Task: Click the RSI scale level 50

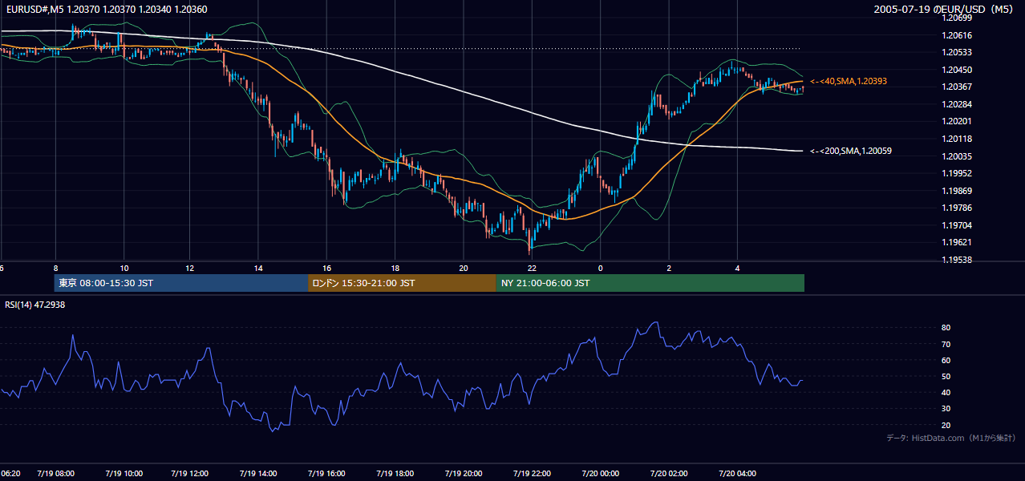Action: click(946, 376)
